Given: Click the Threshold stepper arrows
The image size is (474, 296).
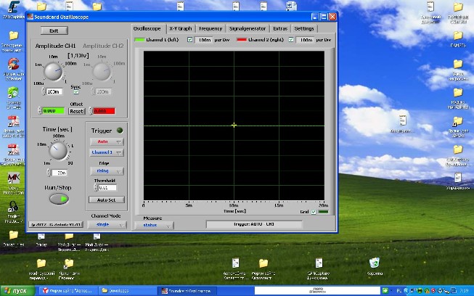Looking at the screenshot, I should 96,188.
